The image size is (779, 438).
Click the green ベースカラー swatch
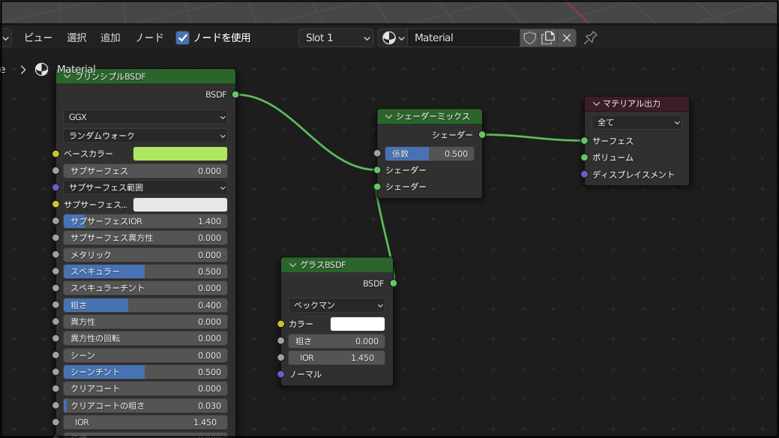(181, 154)
